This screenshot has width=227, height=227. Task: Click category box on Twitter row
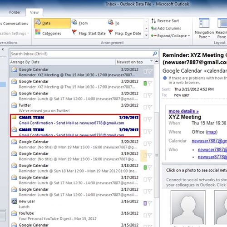145,107
